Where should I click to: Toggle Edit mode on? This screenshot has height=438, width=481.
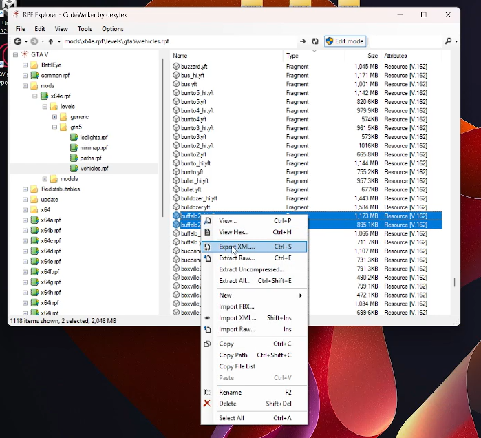point(345,41)
